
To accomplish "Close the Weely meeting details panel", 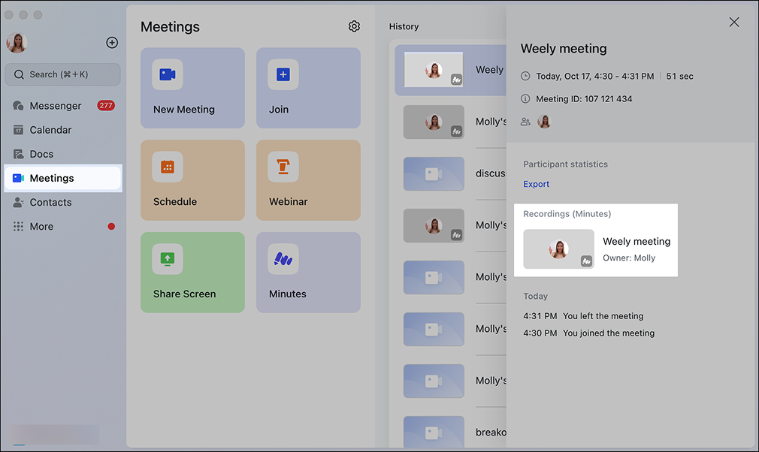I will (734, 22).
